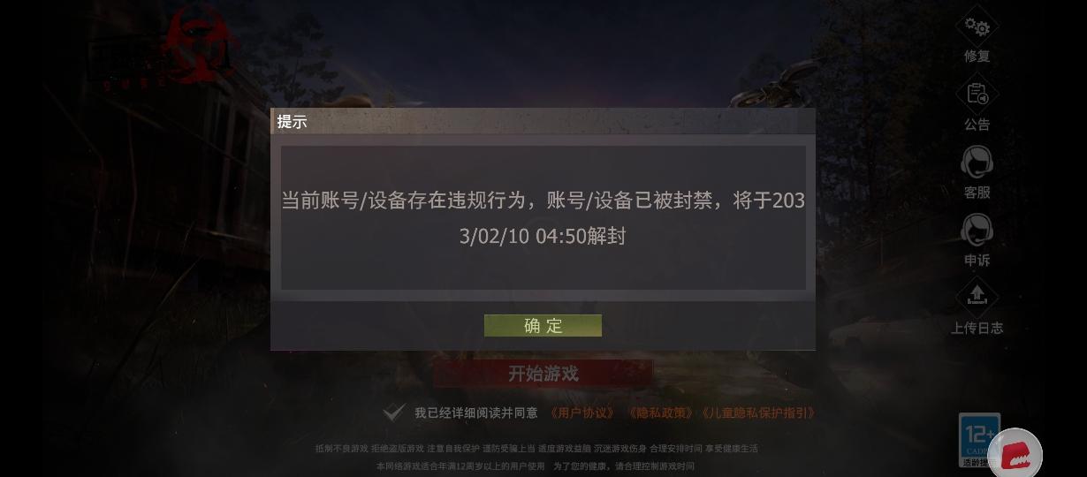1087x477 pixels.
Task: Click the 开始游戏 start game button
Action: pyautogui.click(x=543, y=374)
